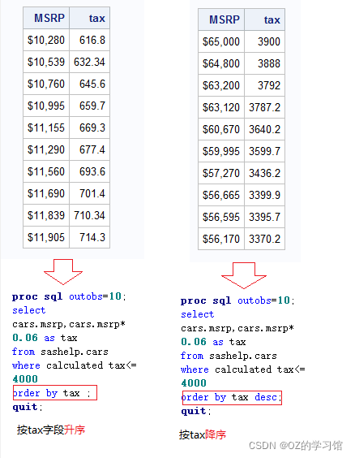Click the 按tax字段升序 caption
Viewport: 355px width, 458px height.
click(51, 430)
